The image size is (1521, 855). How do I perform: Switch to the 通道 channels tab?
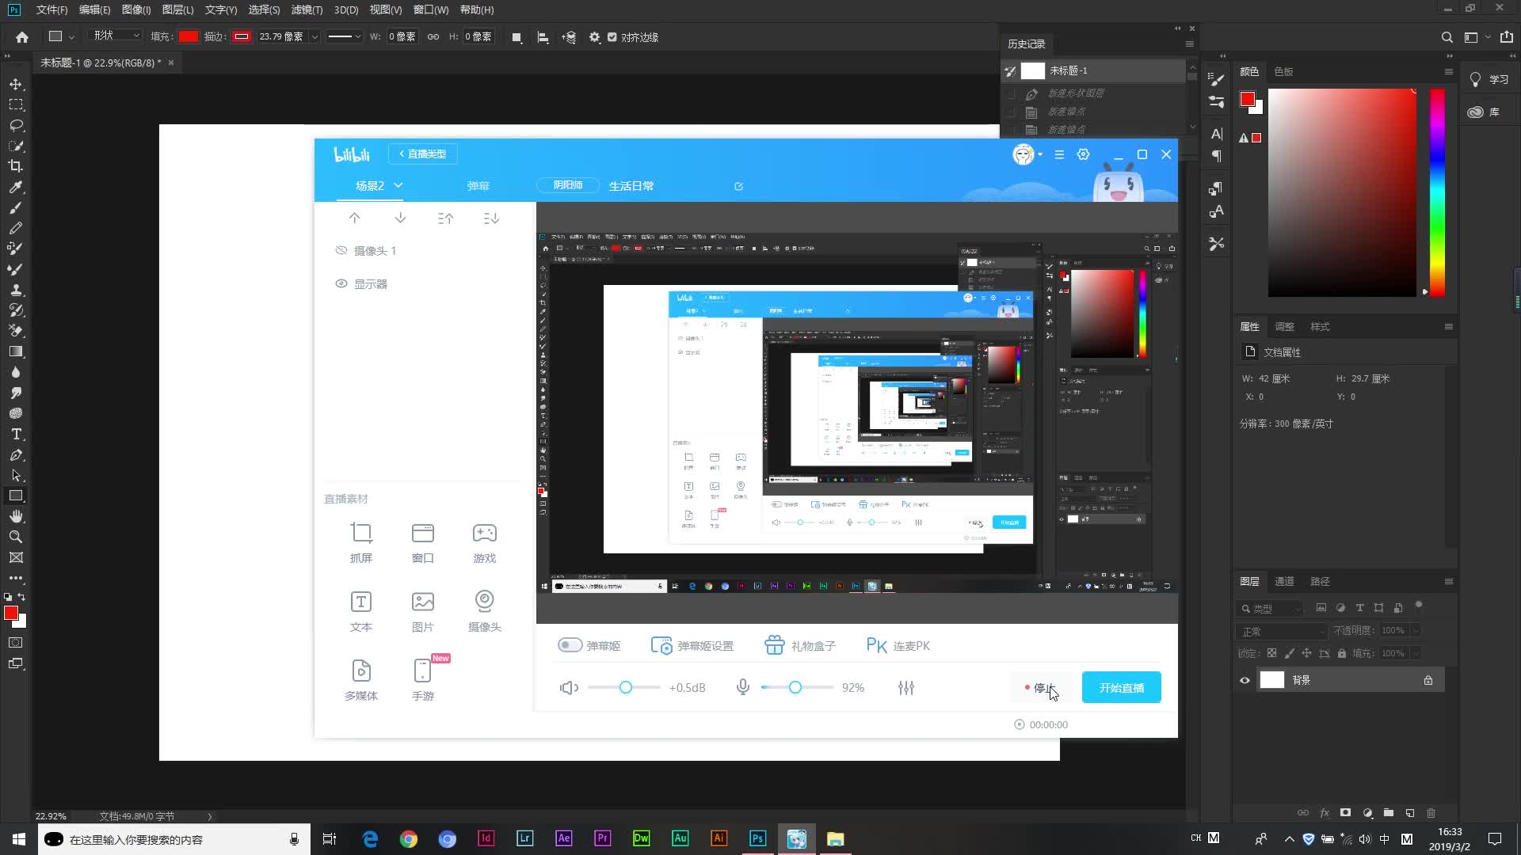click(x=1284, y=581)
